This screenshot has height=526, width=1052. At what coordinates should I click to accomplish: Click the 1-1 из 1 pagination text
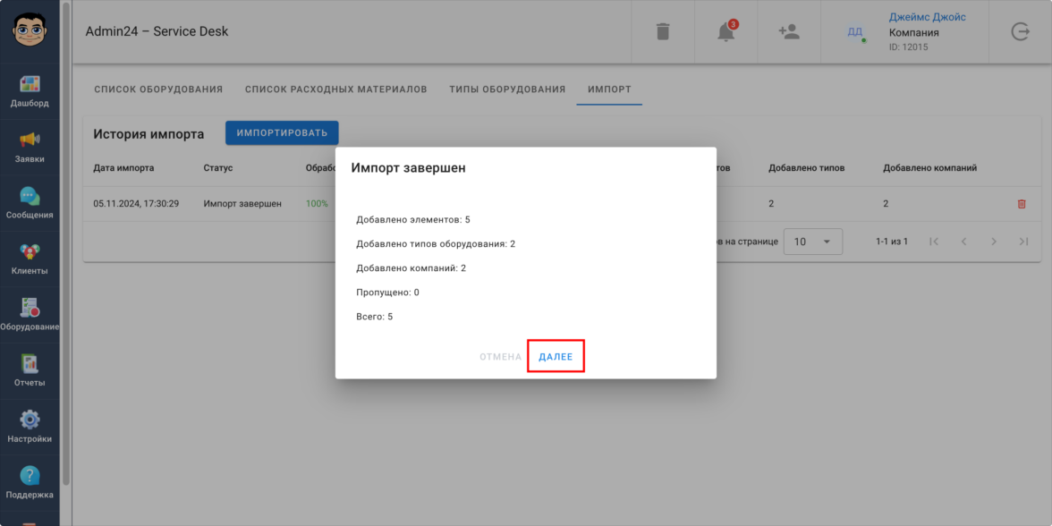pos(892,241)
